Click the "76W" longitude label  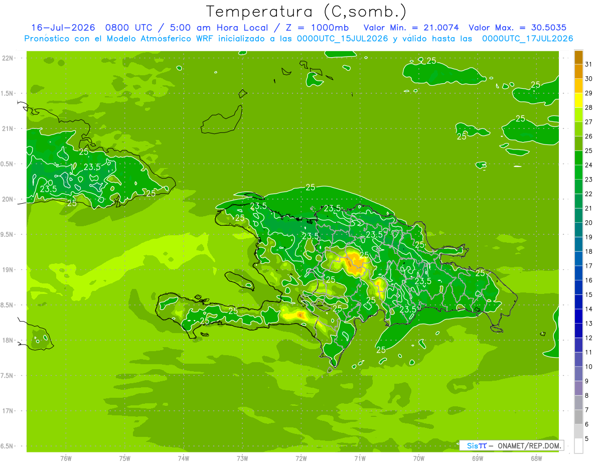click(x=66, y=458)
